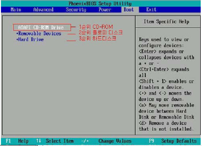The image size is (202, 146).
Task: Click the F1 key label
Action: [x=8, y=141]
